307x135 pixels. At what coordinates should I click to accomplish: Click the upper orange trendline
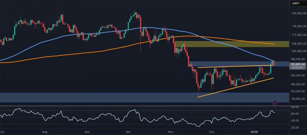tap(232, 66)
